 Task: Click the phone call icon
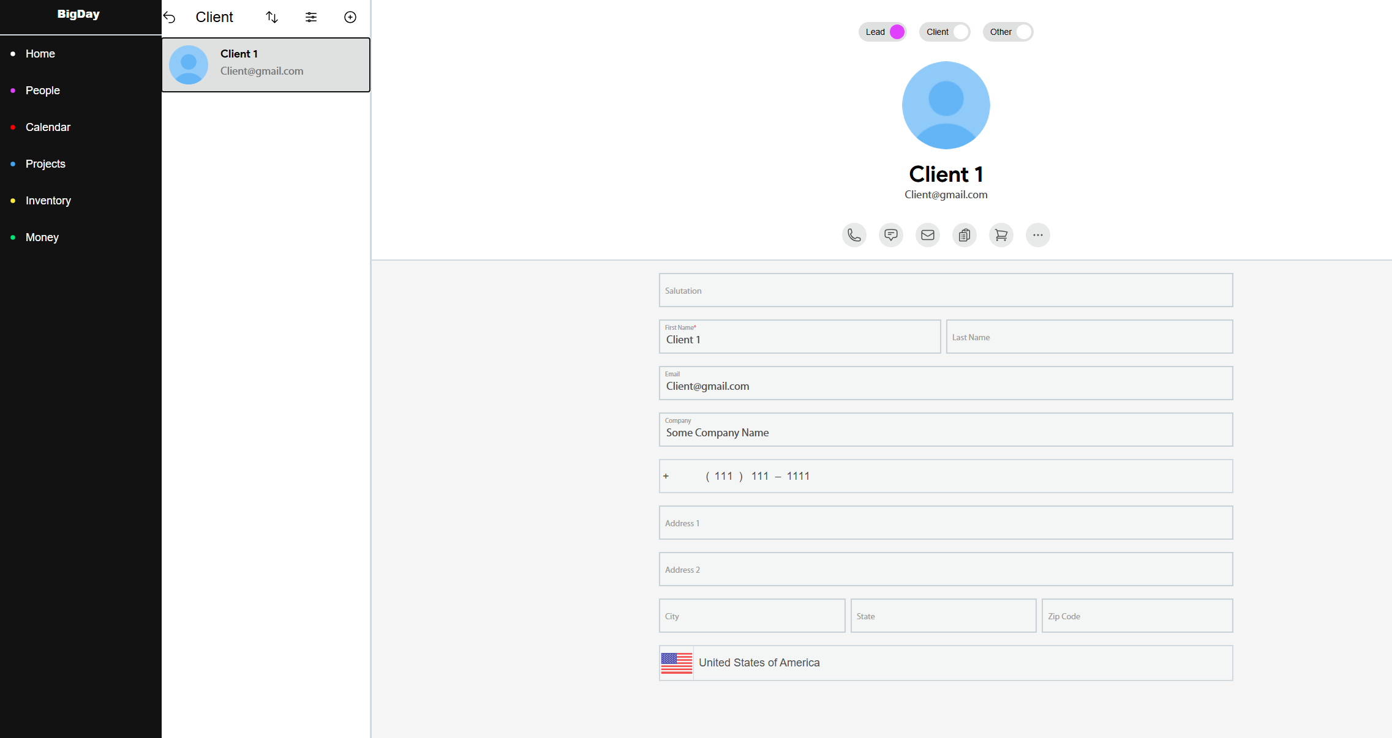pos(854,235)
